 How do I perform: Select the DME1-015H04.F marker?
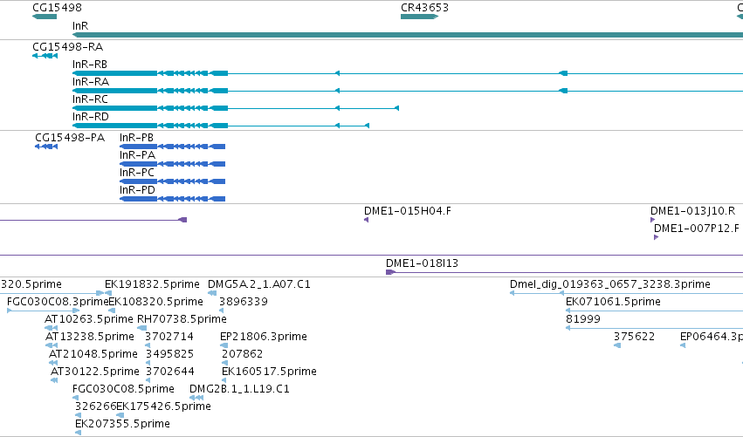(367, 220)
